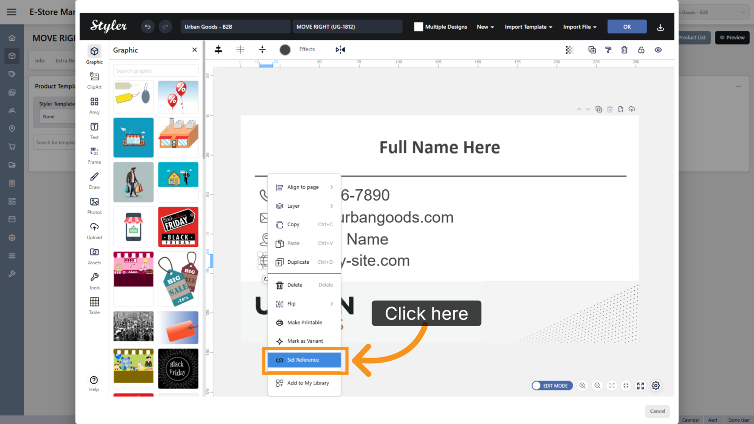Open the Text tool
Screen dimensions: 754x424
(x=94, y=131)
